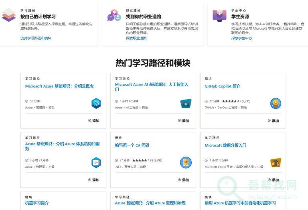Click the Azure AI fundamentals badge icon
This screenshot has height=210, width=308.
(186, 104)
